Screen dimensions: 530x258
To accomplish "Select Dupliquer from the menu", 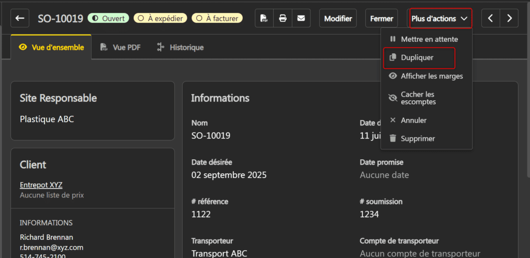I will point(417,58).
